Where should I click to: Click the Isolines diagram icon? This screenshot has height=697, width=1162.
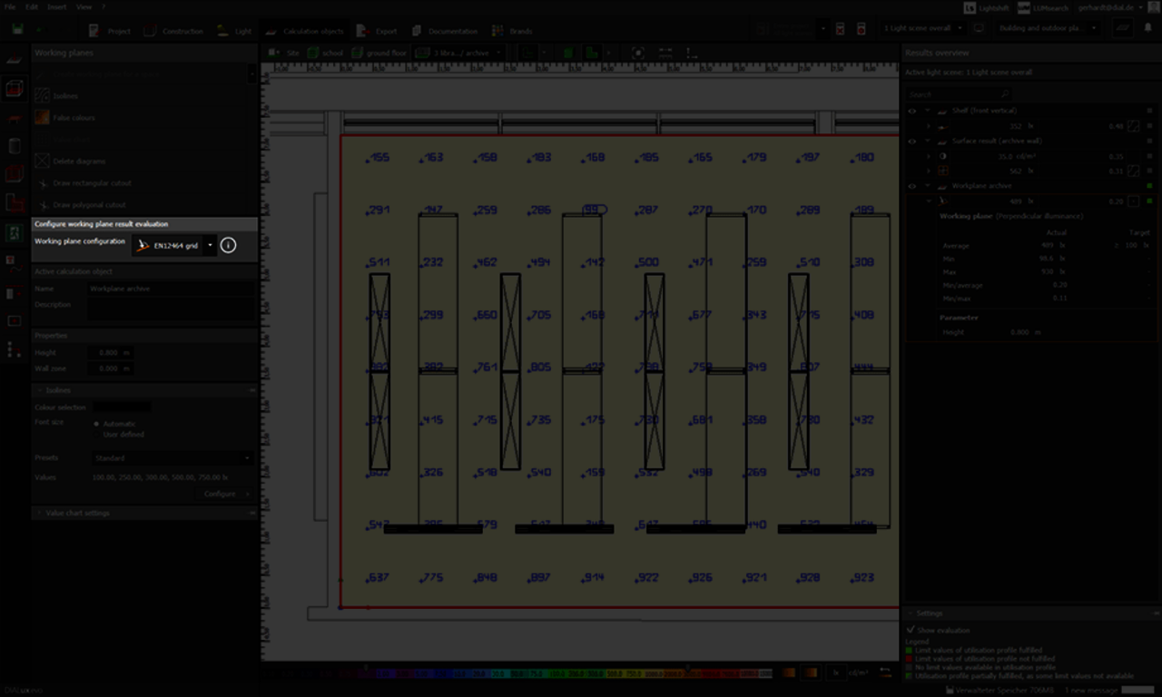click(x=42, y=95)
